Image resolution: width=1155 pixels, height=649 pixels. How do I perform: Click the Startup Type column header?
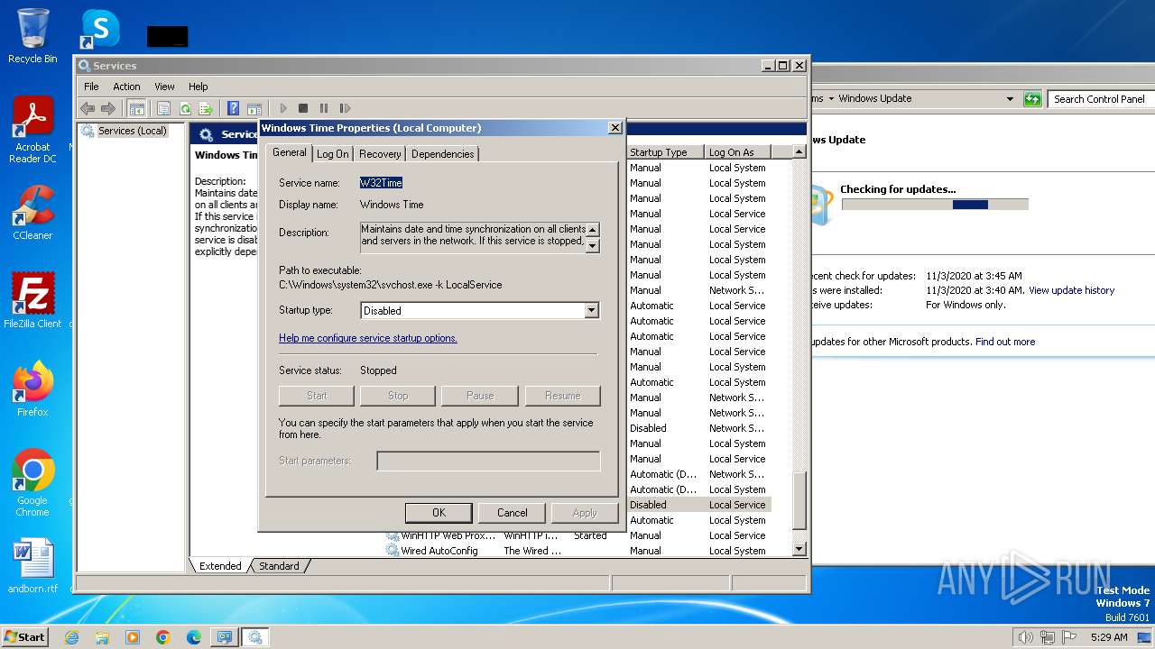pos(665,152)
